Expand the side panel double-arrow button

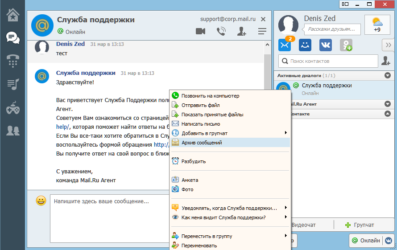point(388,45)
